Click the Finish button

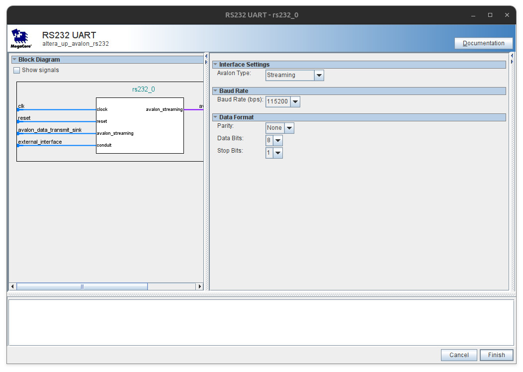click(496, 355)
